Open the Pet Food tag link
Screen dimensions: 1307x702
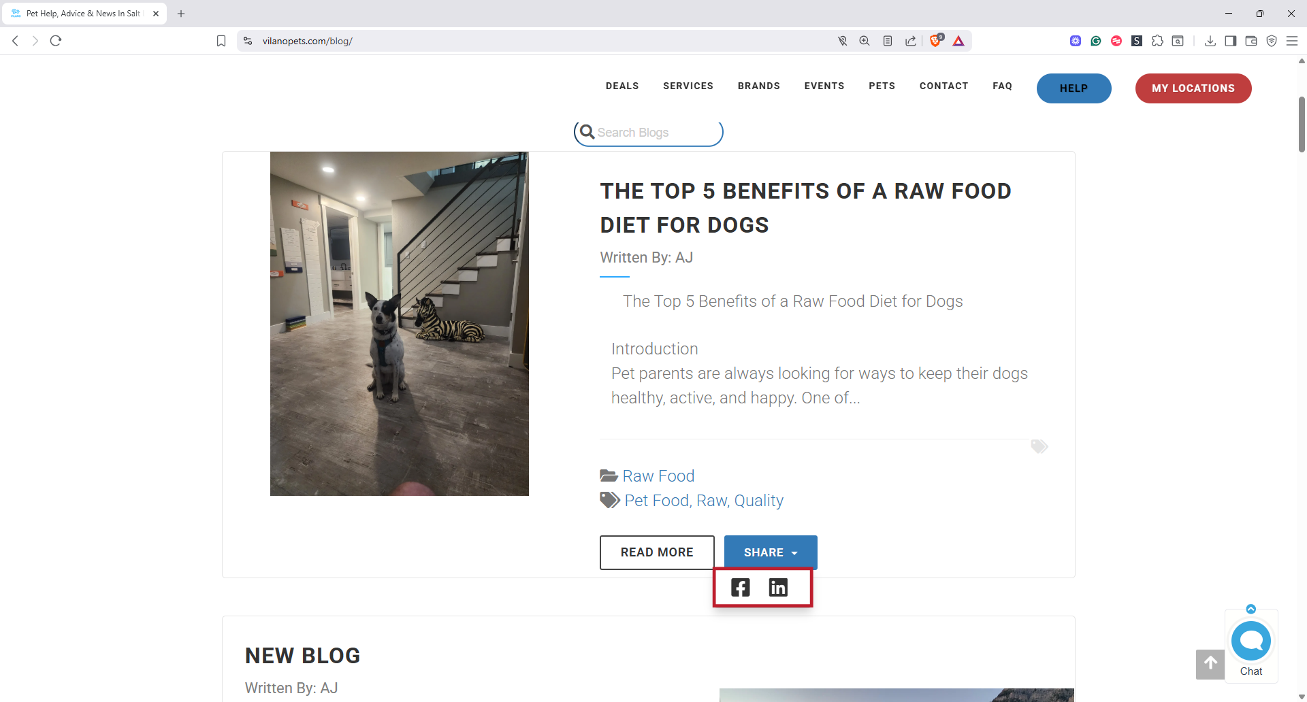[656, 500]
